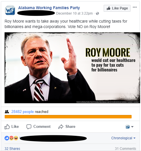Click the angry face reaction icon
The height and width of the screenshot is (151, 141).
(11, 138)
